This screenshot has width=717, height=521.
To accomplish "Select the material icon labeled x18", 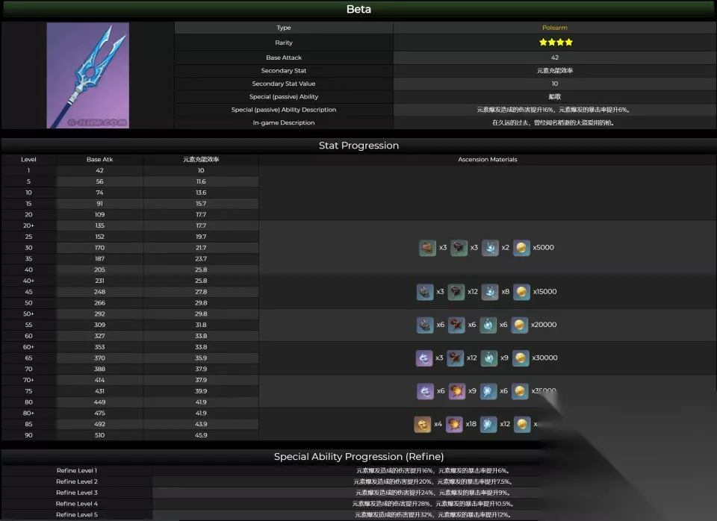I will tap(454, 424).
